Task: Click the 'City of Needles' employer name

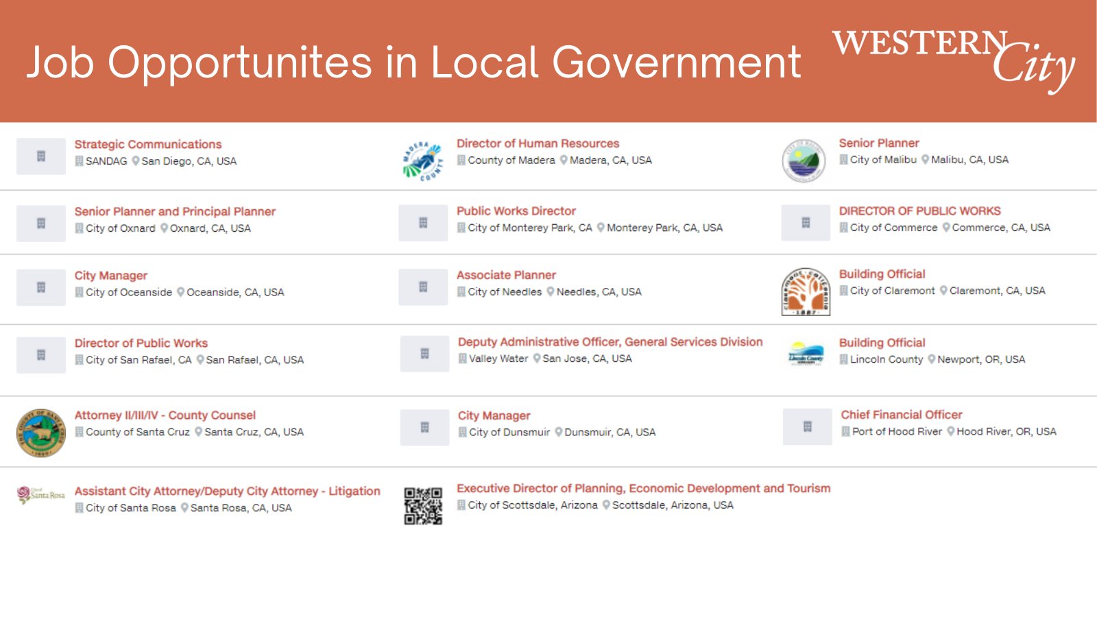Action: tap(505, 291)
